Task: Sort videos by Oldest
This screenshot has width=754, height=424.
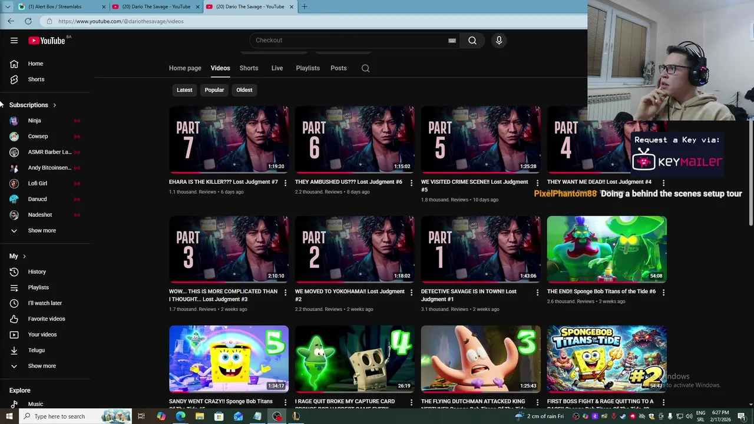Action: coord(244,90)
